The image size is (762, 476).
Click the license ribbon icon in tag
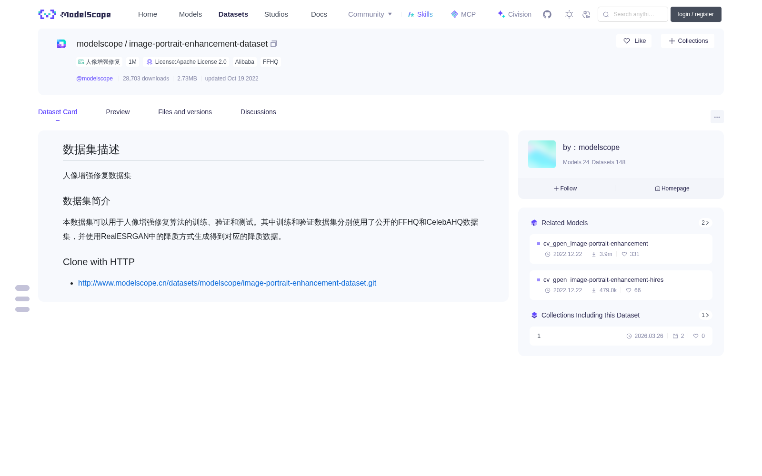tap(150, 62)
